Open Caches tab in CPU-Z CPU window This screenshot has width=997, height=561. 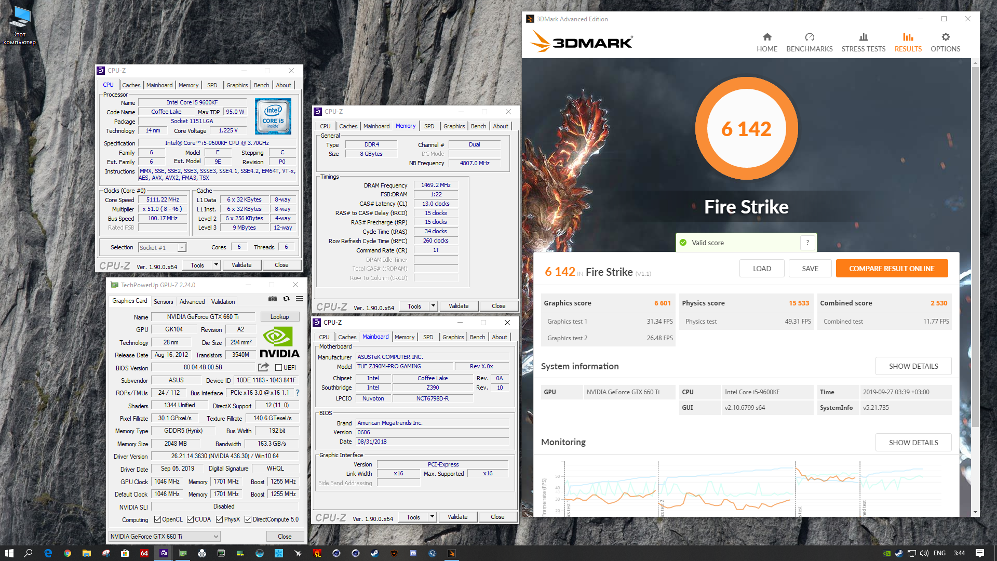click(x=131, y=85)
